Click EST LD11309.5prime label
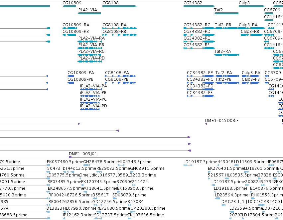The width and height of the screenshot is (283, 220). coord(251,162)
